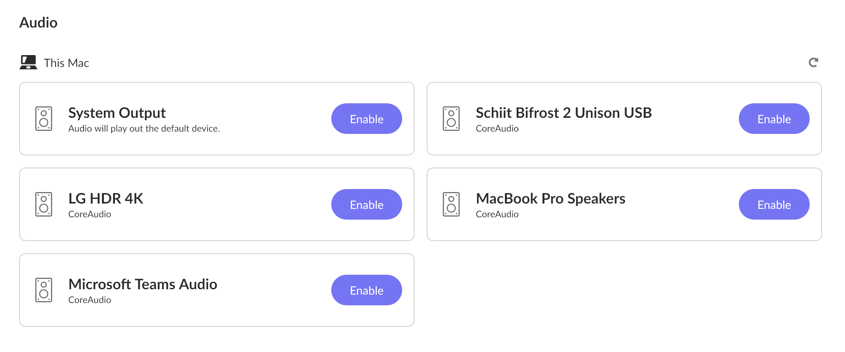Select the System Output title text
Image resolution: width=845 pixels, height=352 pixels.
tap(117, 113)
